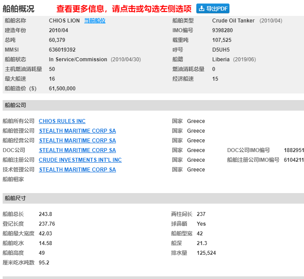304x279 pixels.
Task: Open STEALTH MARITIME CORP SA in 技术管理公司 row
Action: coord(78,170)
